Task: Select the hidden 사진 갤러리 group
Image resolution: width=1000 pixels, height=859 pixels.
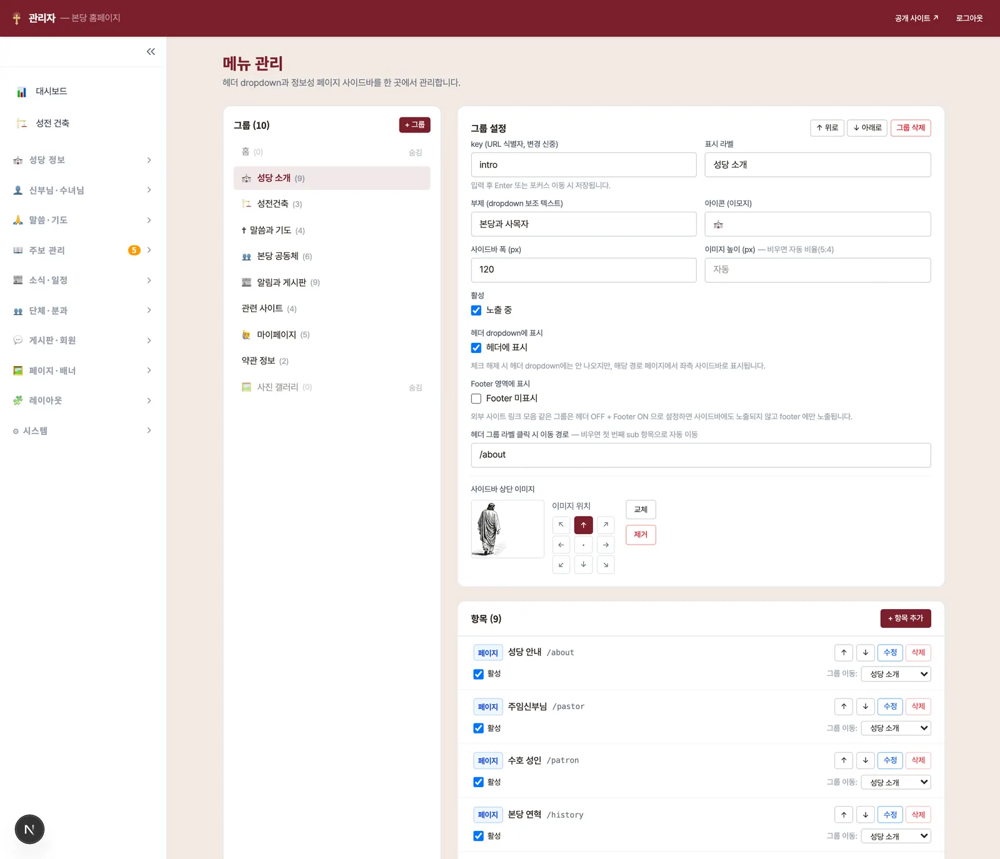Action: coord(332,387)
